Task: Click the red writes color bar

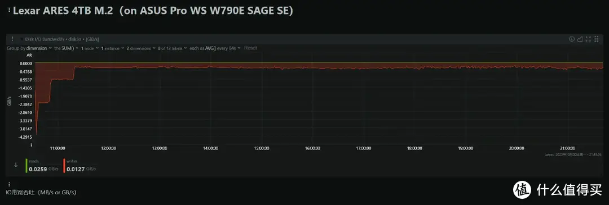Action: coord(64,165)
